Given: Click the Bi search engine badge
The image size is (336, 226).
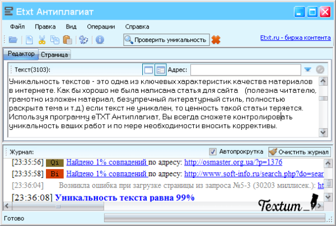Looking at the screenshot, I should (x=55, y=174).
